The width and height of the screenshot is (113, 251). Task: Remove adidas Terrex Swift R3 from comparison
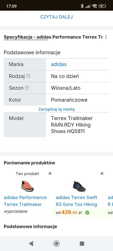(x=102, y=174)
